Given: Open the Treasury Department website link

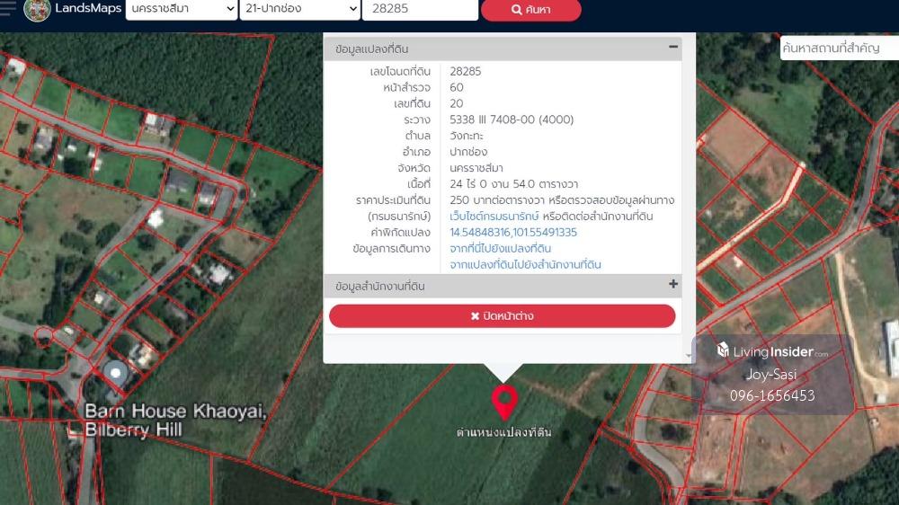Looking at the screenshot, I should click(x=494, y=217).
